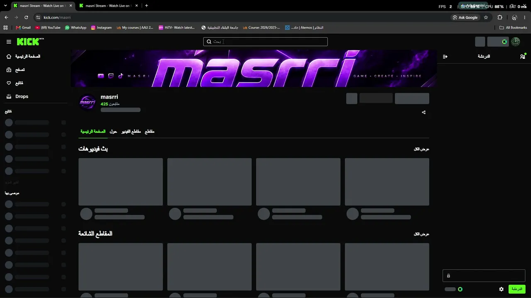This screenshot has height=298, width=531.
Task: Switch to مقاطع الفيديو tab
Action: 131,132
